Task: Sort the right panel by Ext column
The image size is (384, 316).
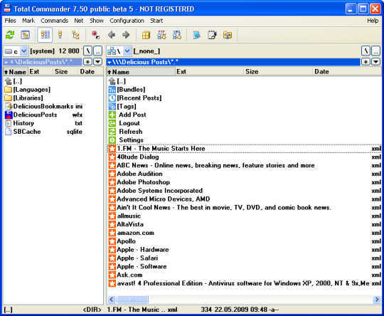Action: coord(210,72)
